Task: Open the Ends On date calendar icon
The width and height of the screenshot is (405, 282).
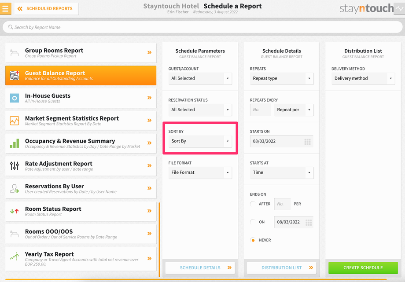Action: pos(309,223)
